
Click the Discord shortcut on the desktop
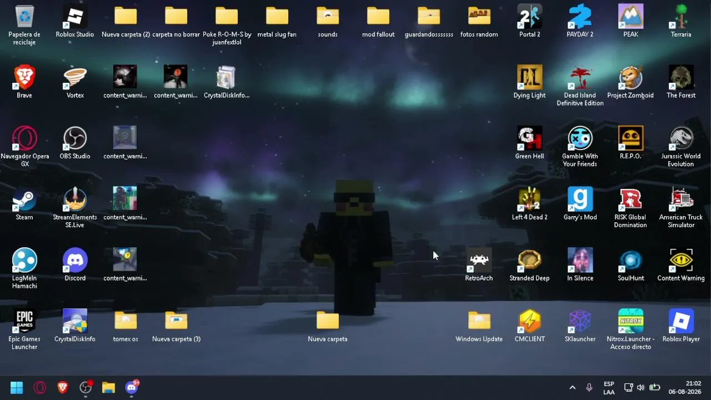coord(75,266)
